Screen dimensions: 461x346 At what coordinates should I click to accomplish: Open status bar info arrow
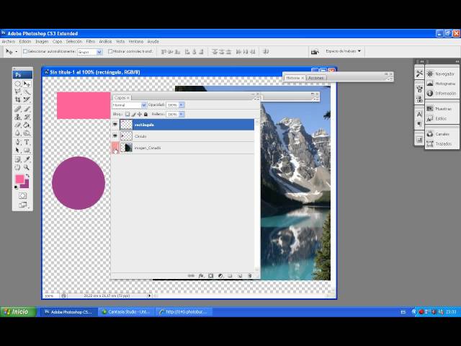pos(149,296)
